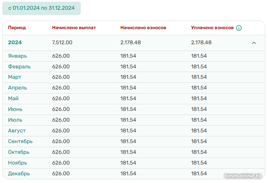The height and width of the screenshot is (183, 268).
Task: Open the Июль month link
Action: click(15, 120)
